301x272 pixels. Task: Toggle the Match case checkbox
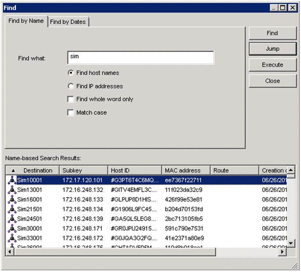coord(71,113)
